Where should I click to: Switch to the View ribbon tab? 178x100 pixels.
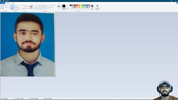[x=13, y=3]
